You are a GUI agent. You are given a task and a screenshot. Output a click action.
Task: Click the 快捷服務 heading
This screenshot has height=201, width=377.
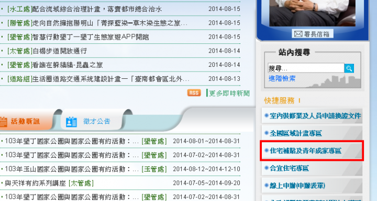280,100
